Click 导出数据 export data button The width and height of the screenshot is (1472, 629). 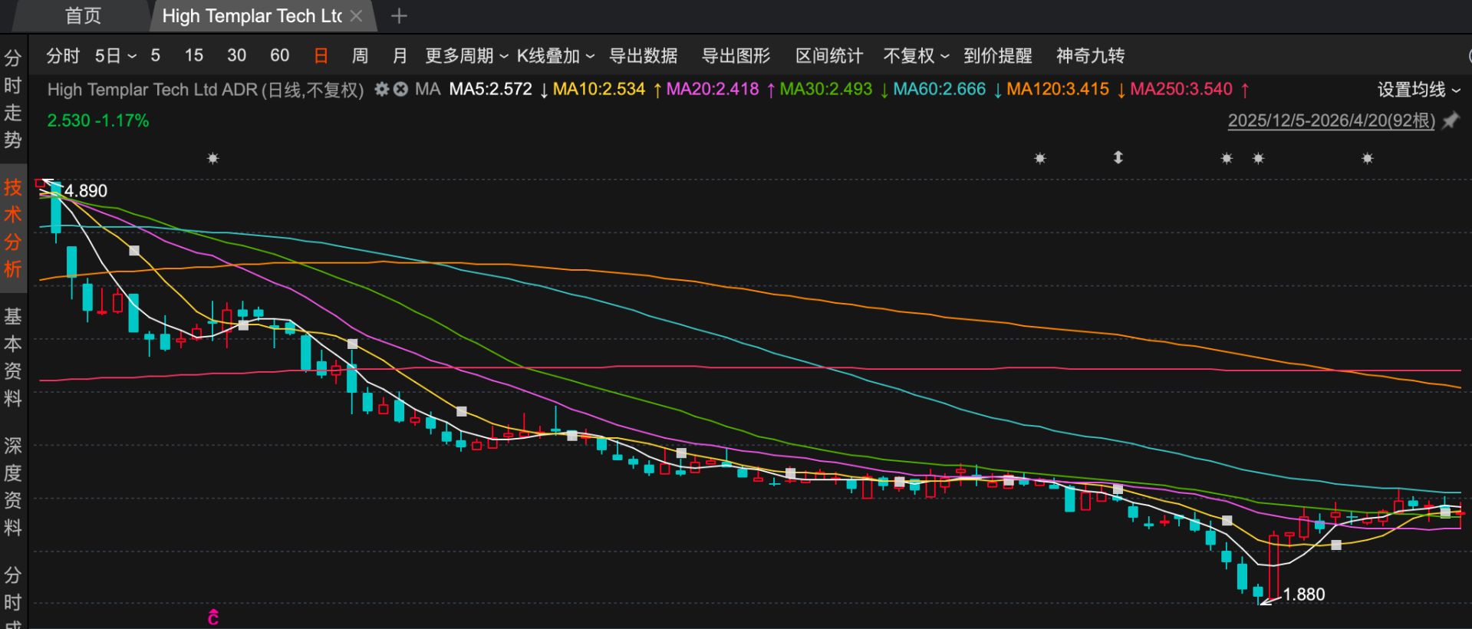click(x=644, y=56)
